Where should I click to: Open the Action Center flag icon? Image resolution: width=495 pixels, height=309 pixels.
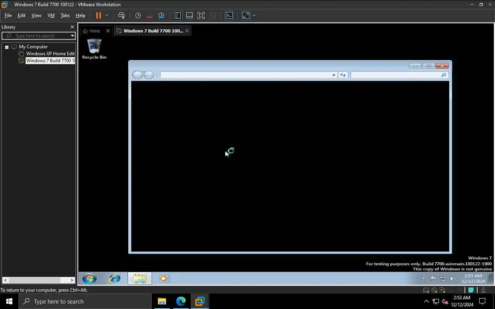tap(433, 278)
